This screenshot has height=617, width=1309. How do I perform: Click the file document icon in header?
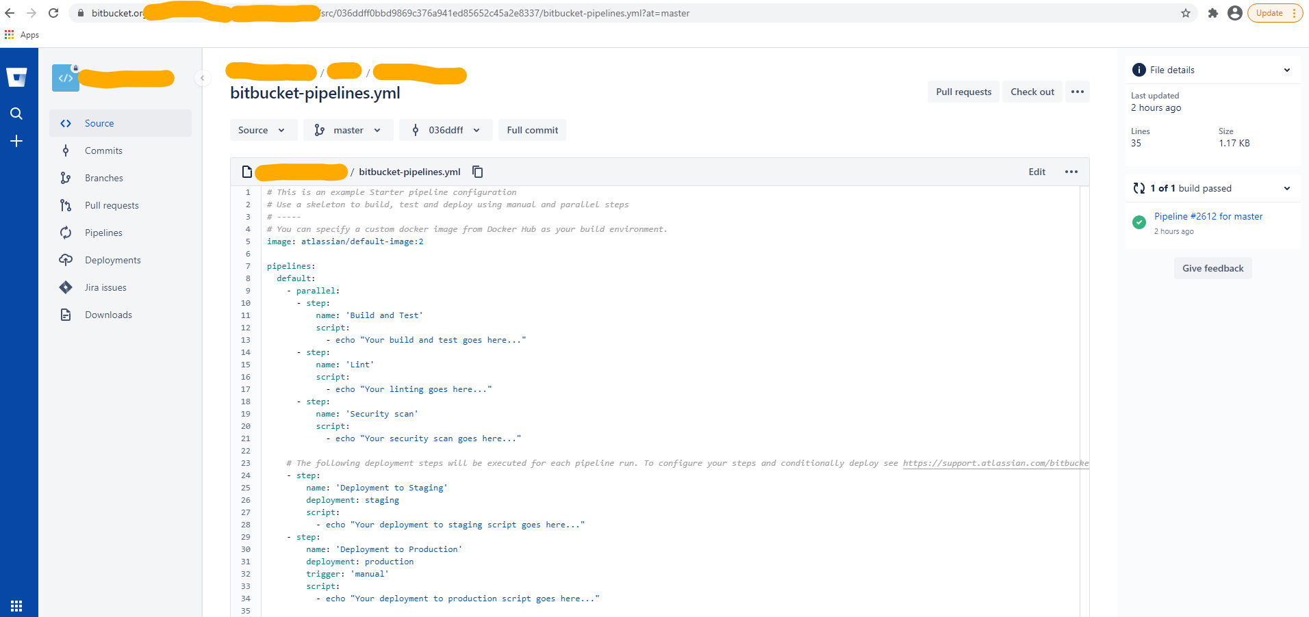tap(247, 172)
